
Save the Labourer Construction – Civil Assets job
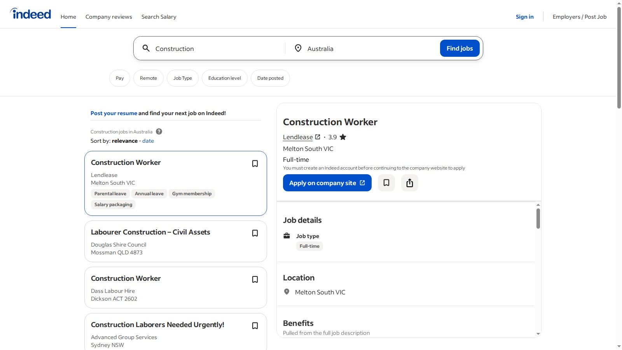255,233
